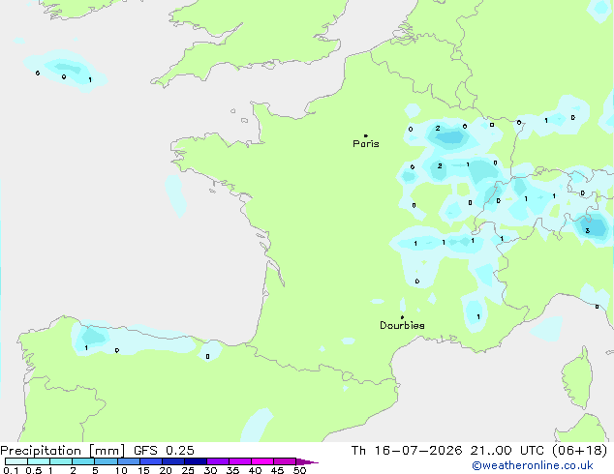614x474 pixels.
Task: Pick the 20–25 mm legend swatch
Action: tap(173, 461)
